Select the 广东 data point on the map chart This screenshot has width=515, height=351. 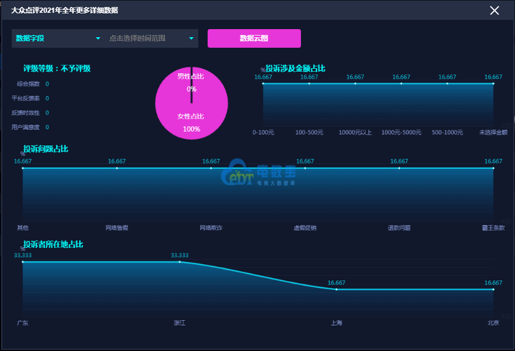pos(22,262)
